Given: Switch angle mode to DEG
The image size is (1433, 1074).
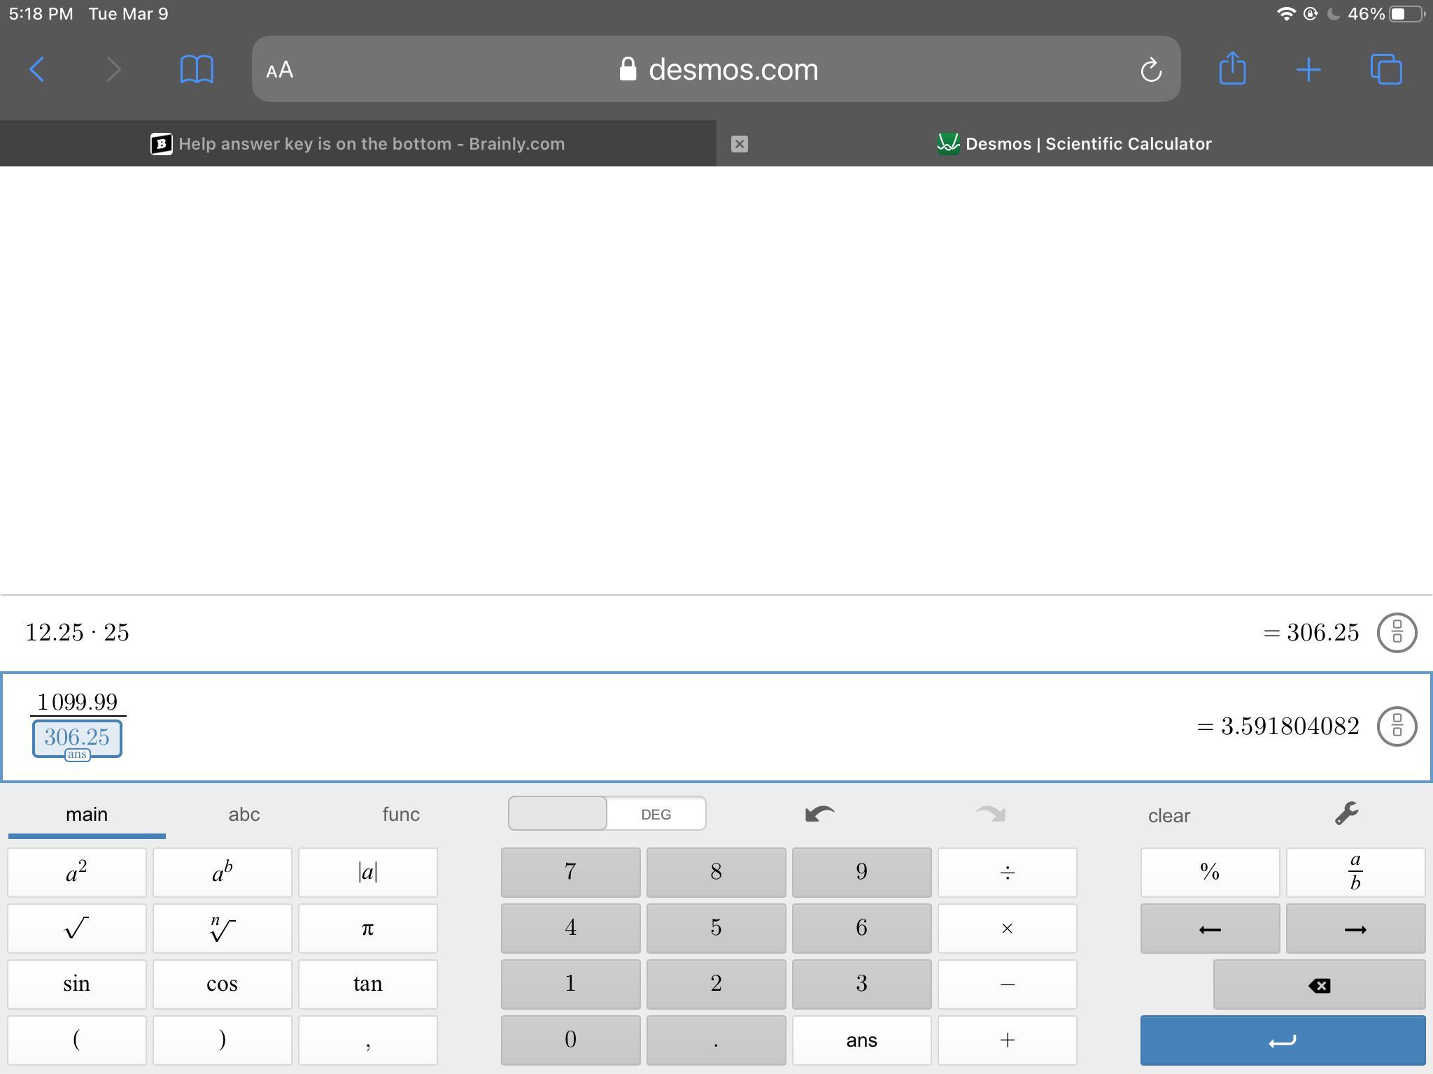Looking at the screenshot, I should point(656,814).
